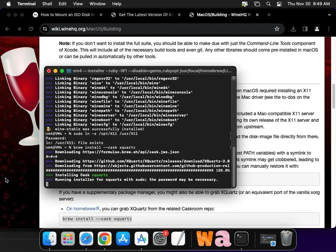Screen dimensions: 336x252
Task: Expand the tab search dropdown chevron
Action: (329, 14)
